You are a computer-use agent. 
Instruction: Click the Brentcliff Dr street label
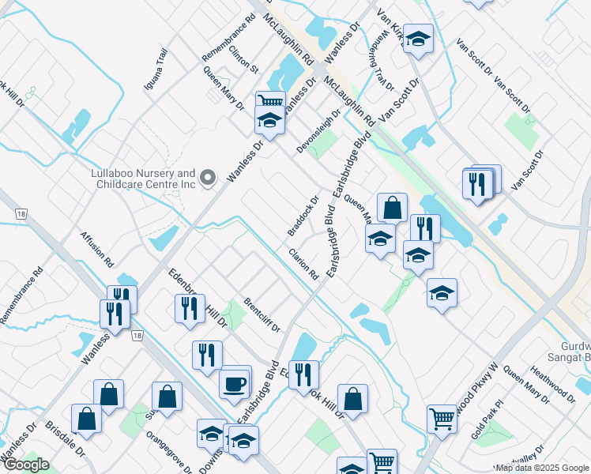point(262,315)
